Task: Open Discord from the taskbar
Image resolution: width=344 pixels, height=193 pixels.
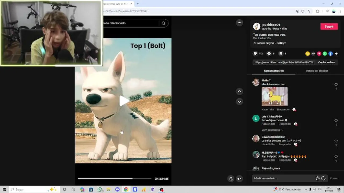Action: 117,190
